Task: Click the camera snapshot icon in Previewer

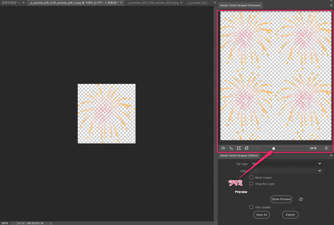Action: (x=223, y=148)
